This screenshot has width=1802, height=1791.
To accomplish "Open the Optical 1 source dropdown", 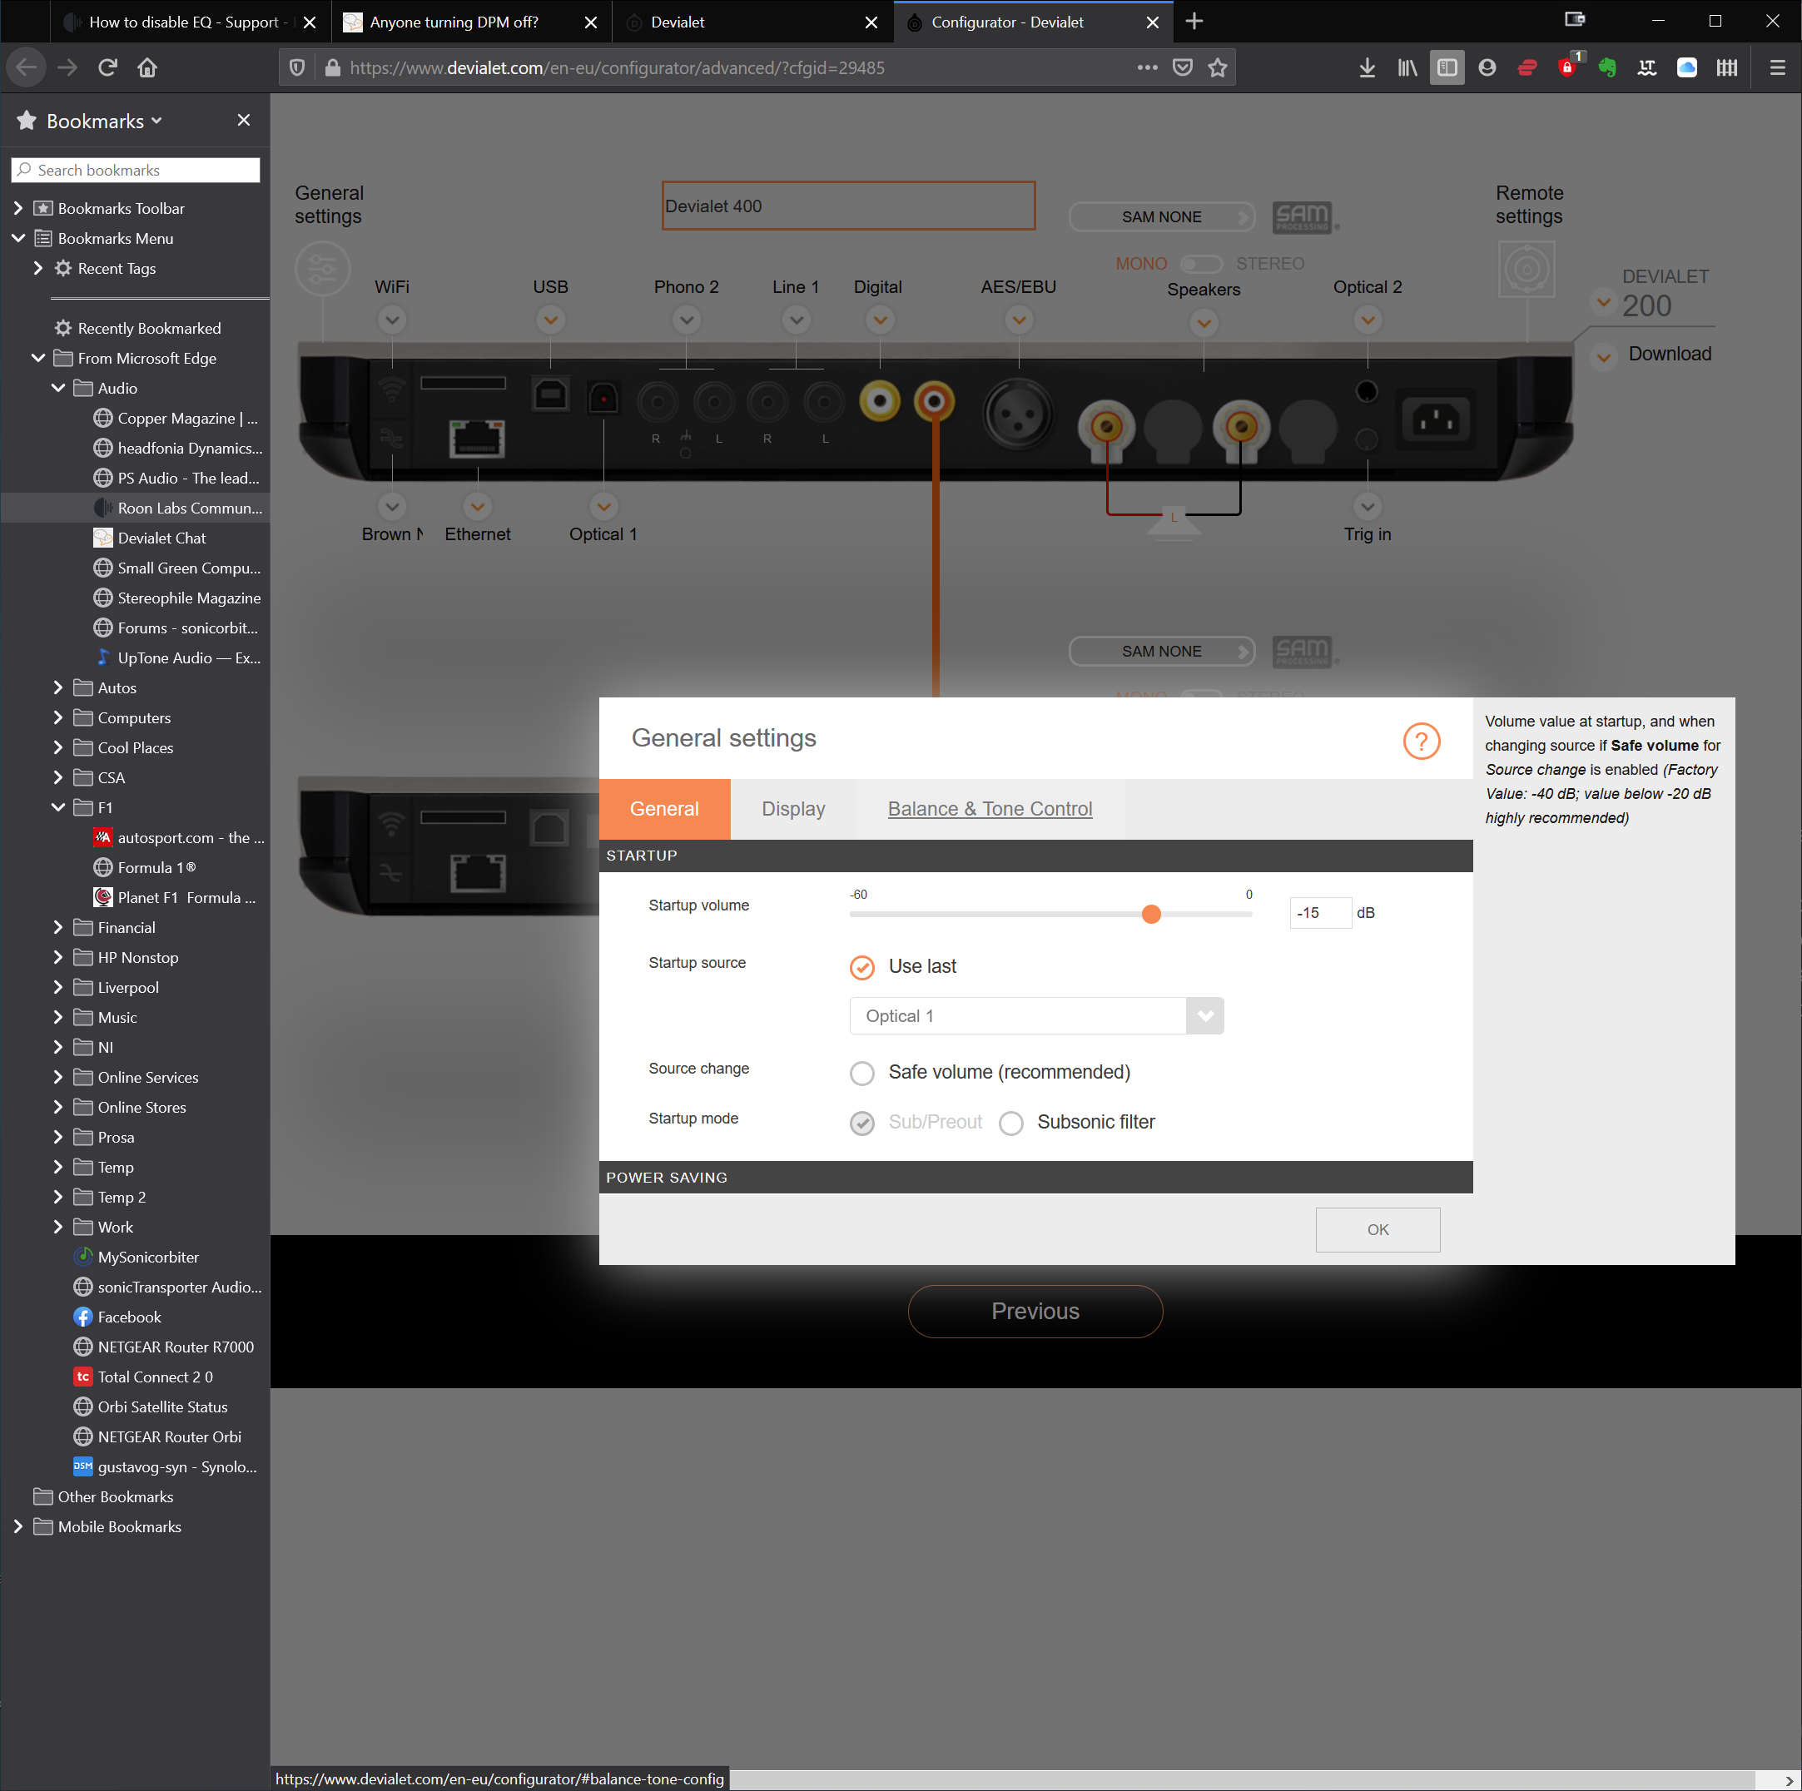I will 1204,1016.
